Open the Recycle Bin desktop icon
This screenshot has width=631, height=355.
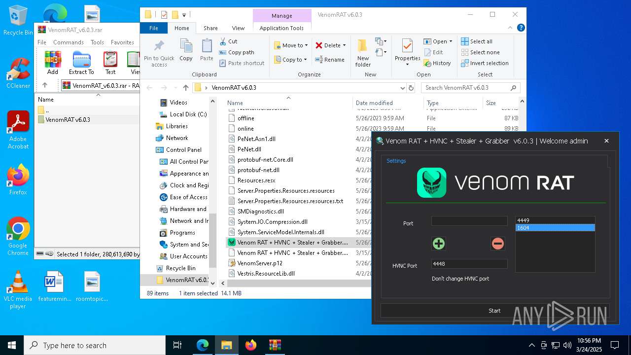point(18,21)
